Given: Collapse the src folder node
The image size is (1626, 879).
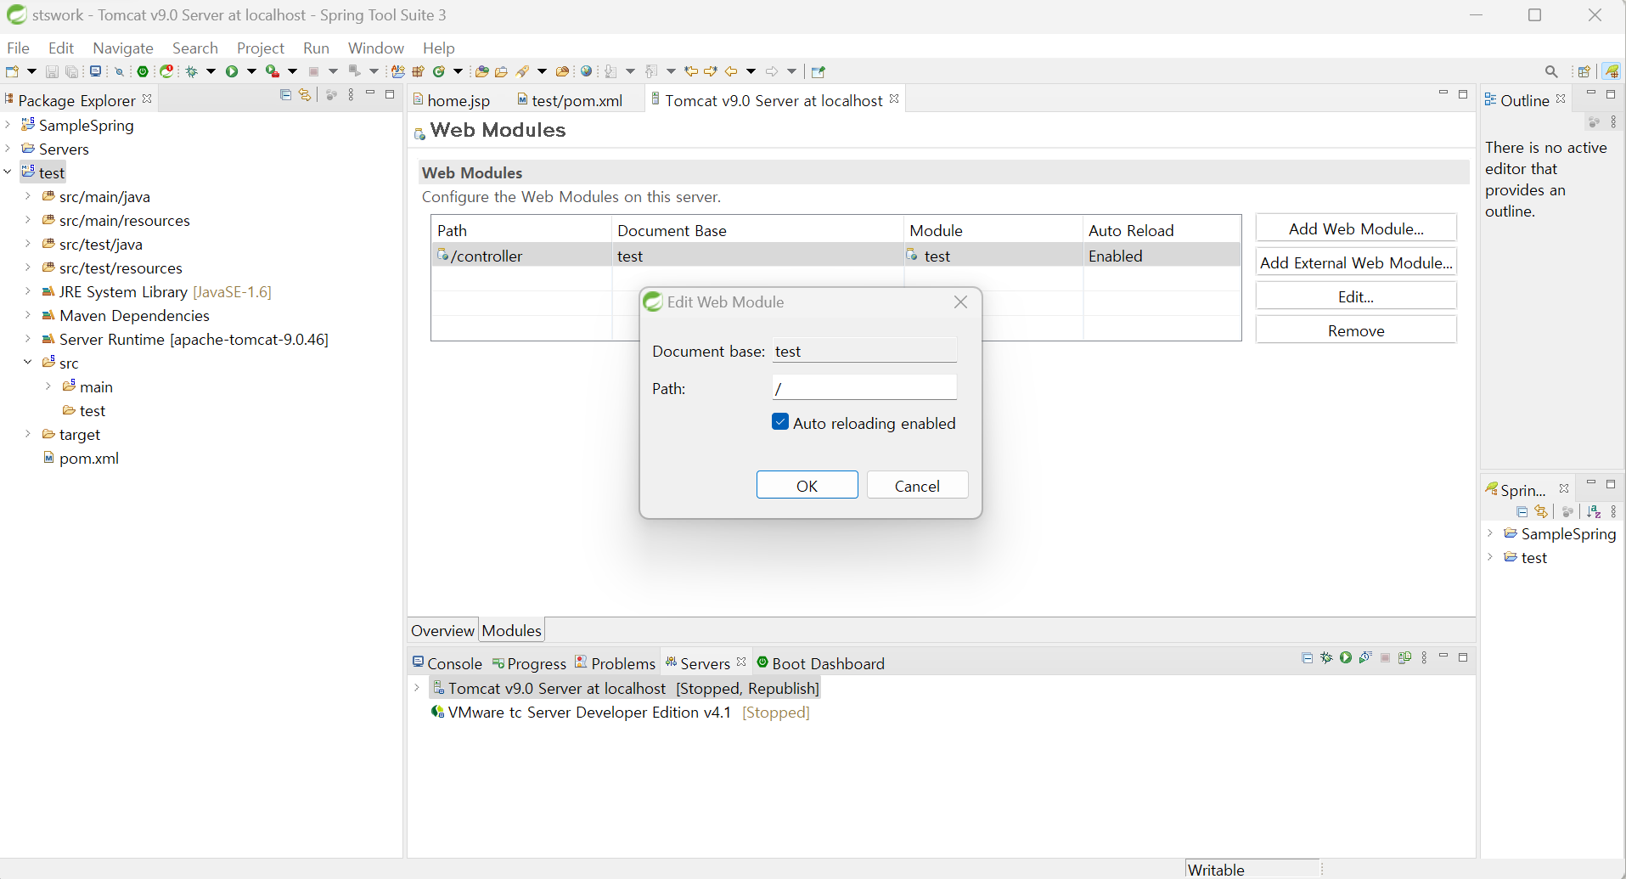Looking at the screenshot, I should 28,363.
